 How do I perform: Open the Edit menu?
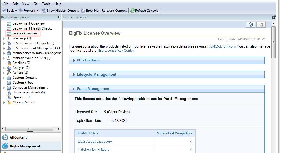(x=15, y=4)
